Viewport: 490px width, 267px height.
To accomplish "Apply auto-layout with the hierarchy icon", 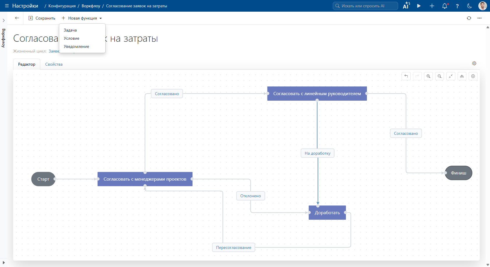I will (x=462, y=76).
